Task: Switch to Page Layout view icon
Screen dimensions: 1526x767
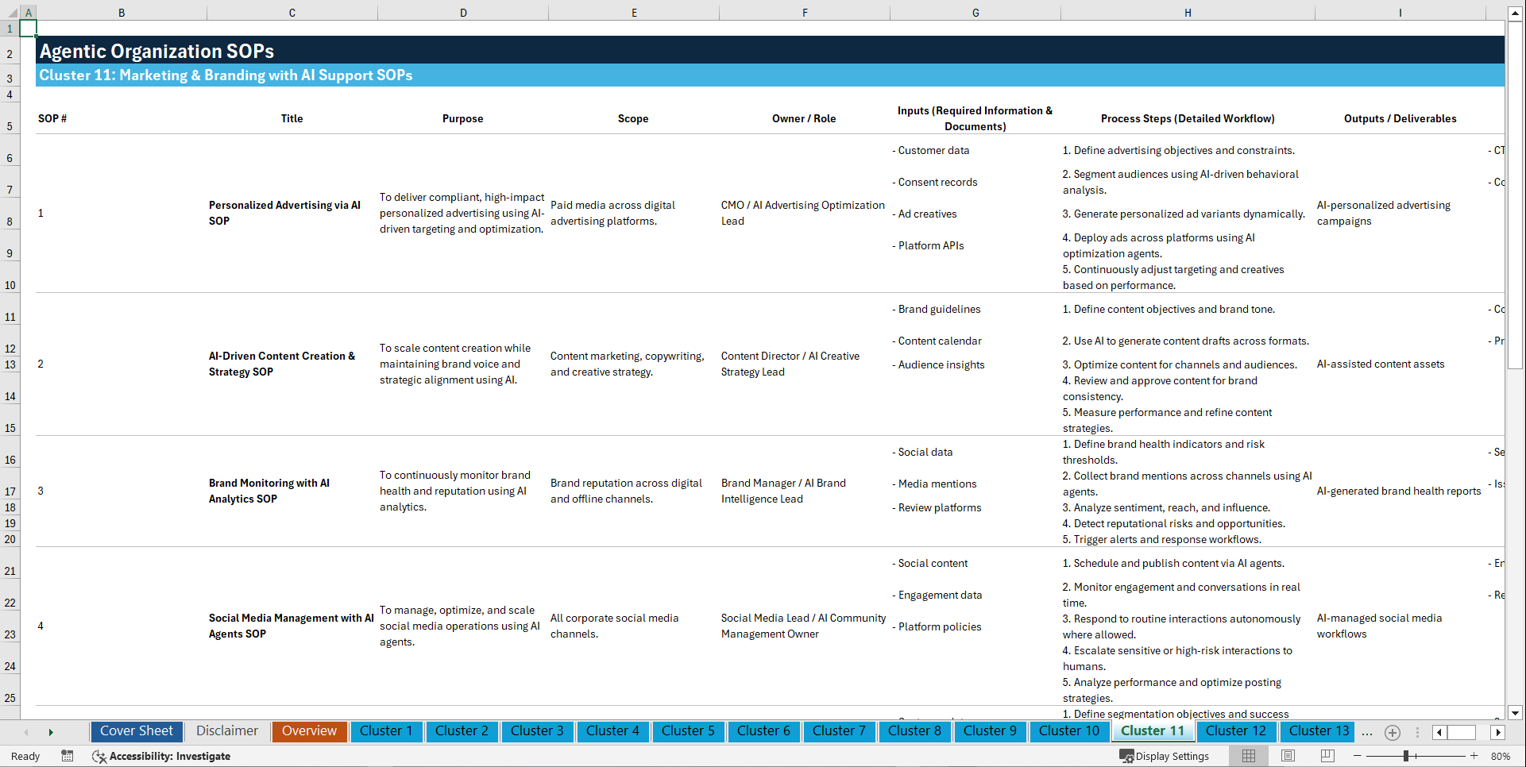Action: click(1288, 756)
